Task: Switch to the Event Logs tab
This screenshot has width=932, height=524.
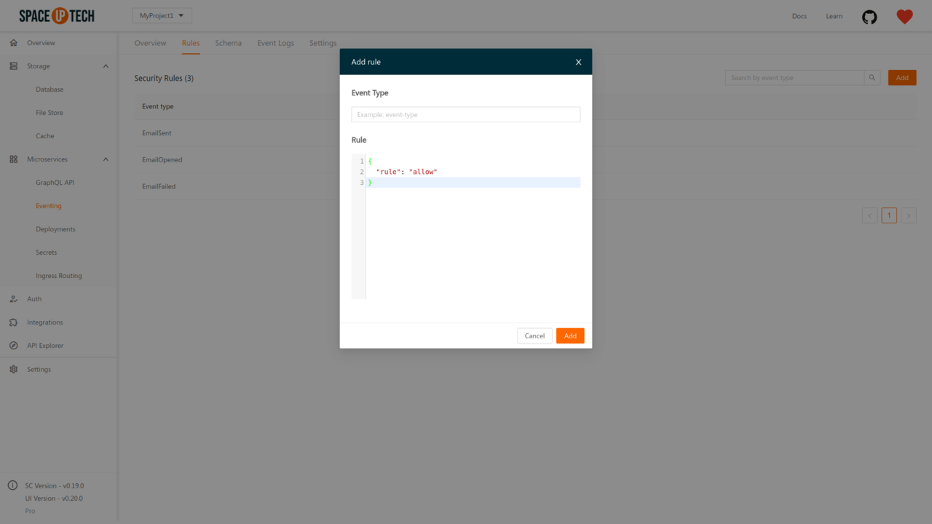Action: point(275,43)
